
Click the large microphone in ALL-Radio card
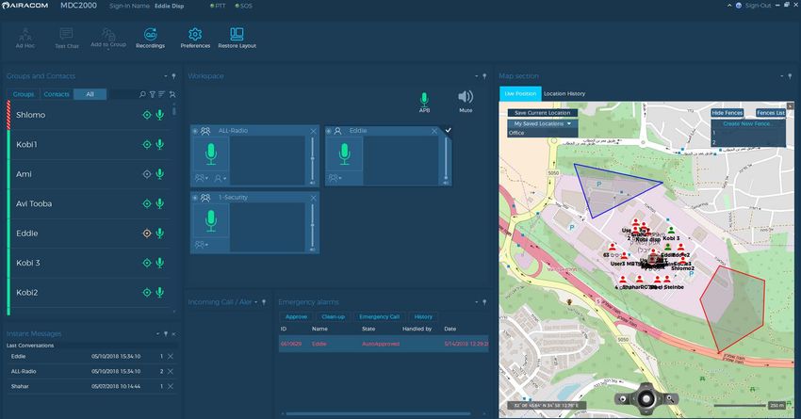click(x=211, y=153)
